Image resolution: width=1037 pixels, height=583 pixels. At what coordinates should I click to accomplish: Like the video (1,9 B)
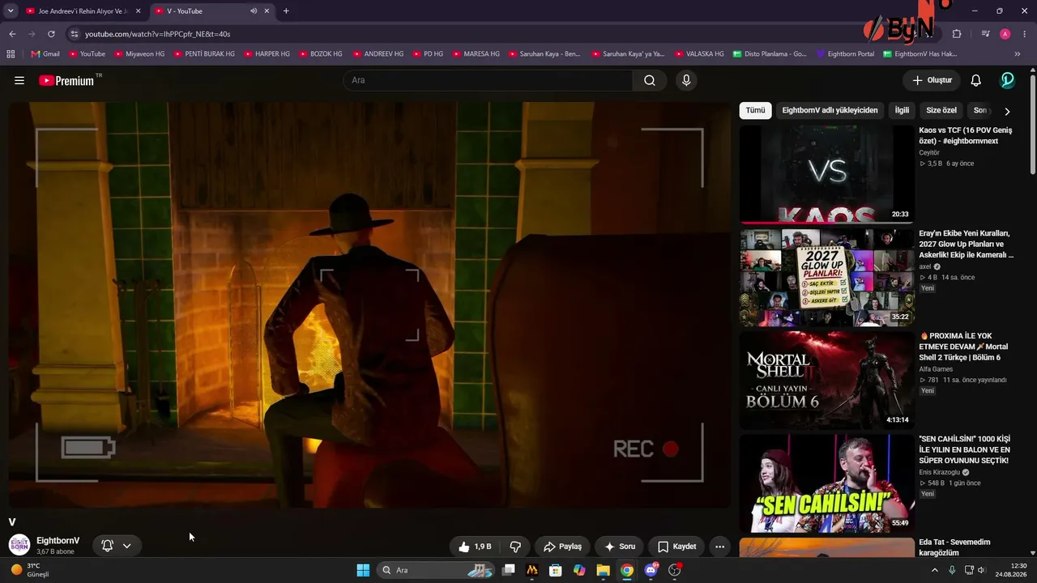(475, 547)
